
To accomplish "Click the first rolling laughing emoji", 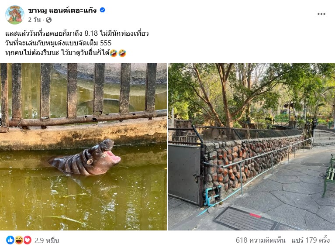I will click(x=114, y=53).
